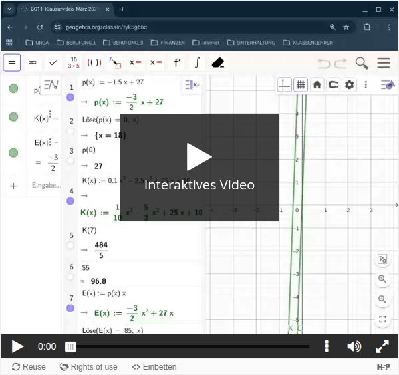Toggle fullscreen mode for the video

point(382,346)
